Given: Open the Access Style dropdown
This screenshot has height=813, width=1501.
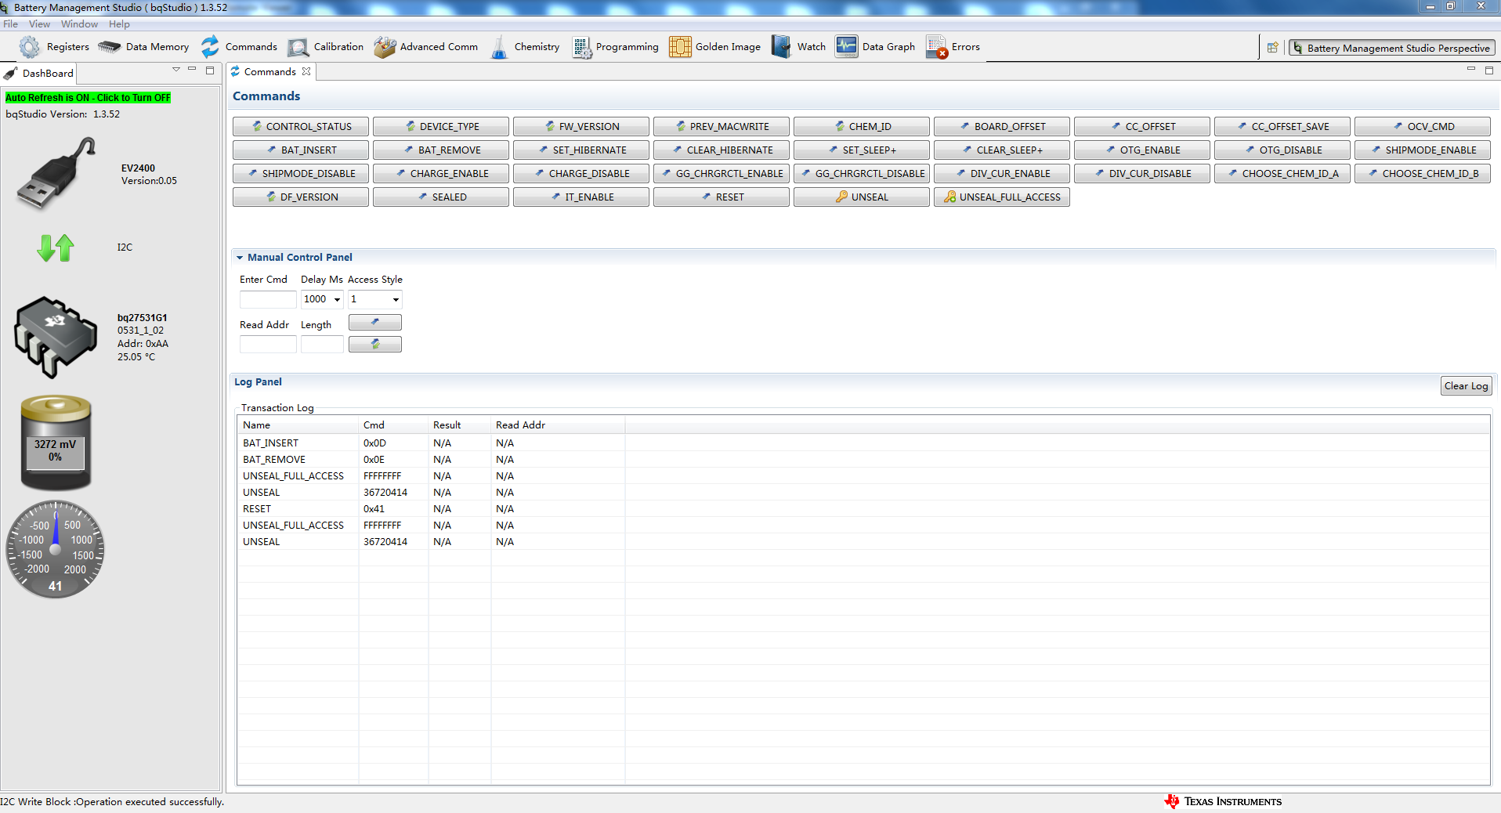Looking at the screenshot, I should [x=396, y=299].
